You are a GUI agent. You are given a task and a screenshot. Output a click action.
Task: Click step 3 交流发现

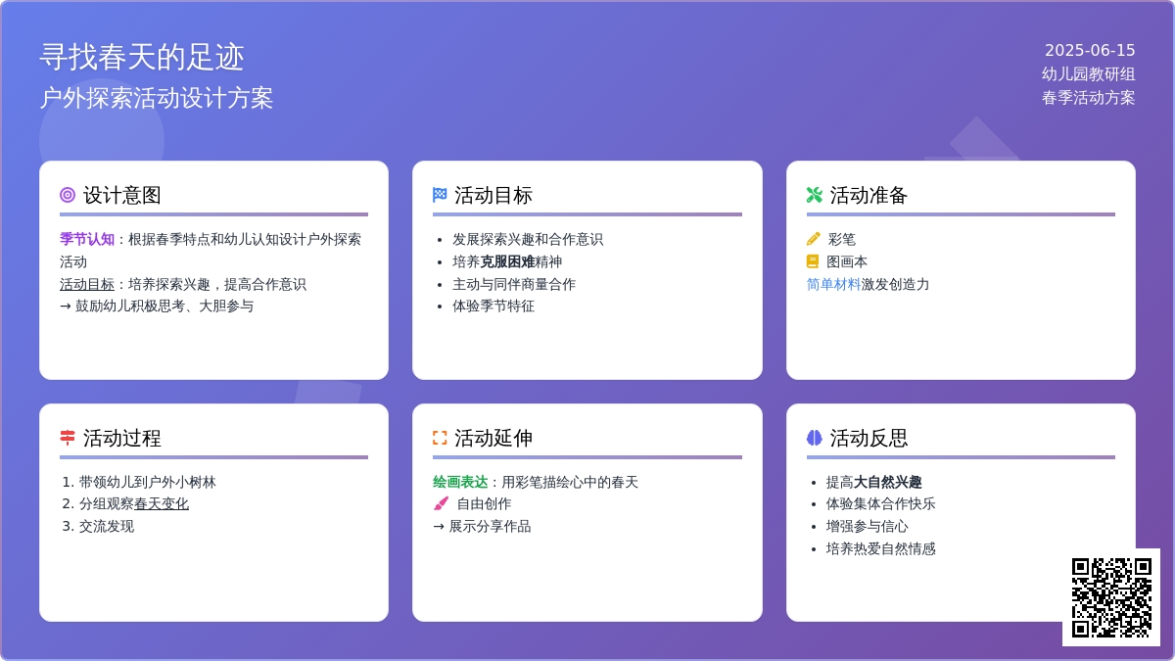tap(107, 526)
